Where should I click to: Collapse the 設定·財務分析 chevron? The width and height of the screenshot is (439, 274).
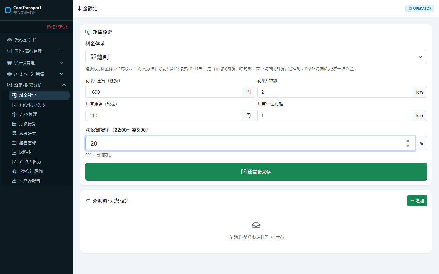click(x=64, y=85)
